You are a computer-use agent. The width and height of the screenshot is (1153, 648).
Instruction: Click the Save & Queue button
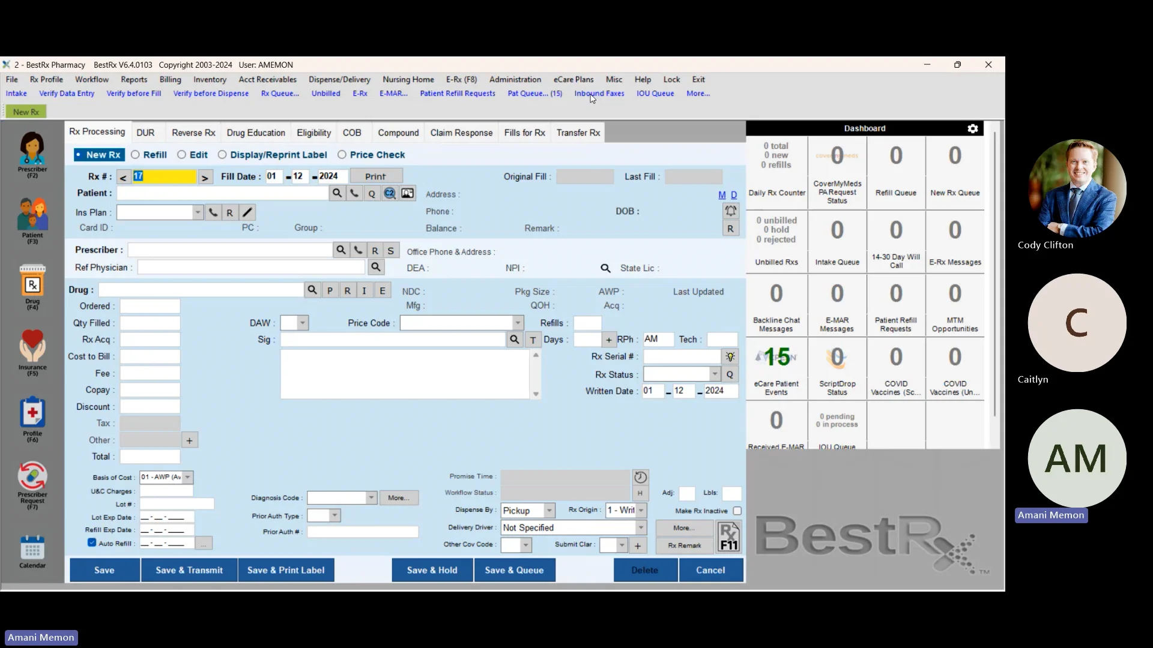point(514,570)
